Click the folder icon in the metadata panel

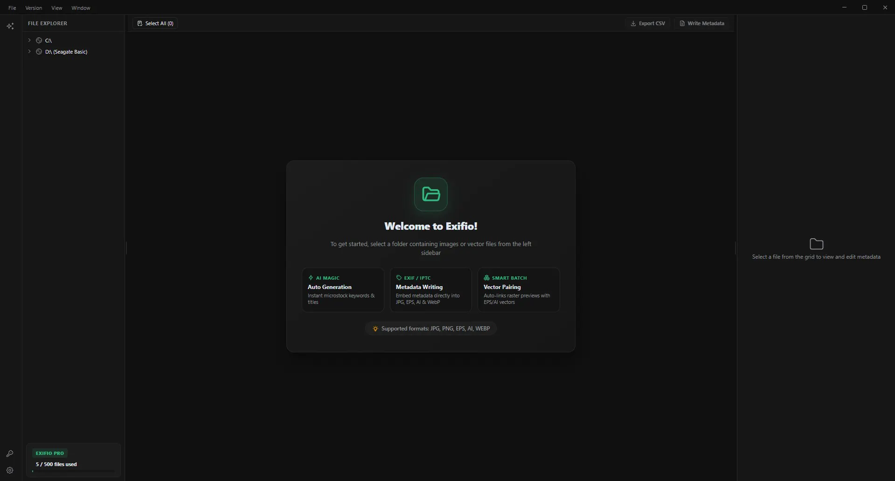(x=816, y=244)
